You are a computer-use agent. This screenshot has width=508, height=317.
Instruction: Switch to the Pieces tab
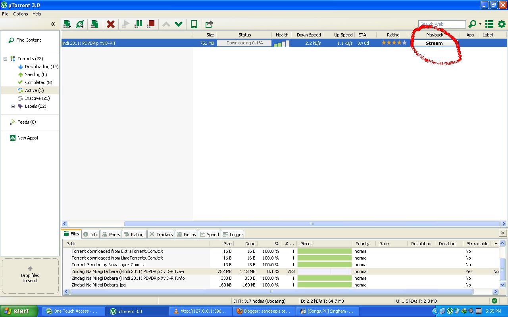(186, 234)
